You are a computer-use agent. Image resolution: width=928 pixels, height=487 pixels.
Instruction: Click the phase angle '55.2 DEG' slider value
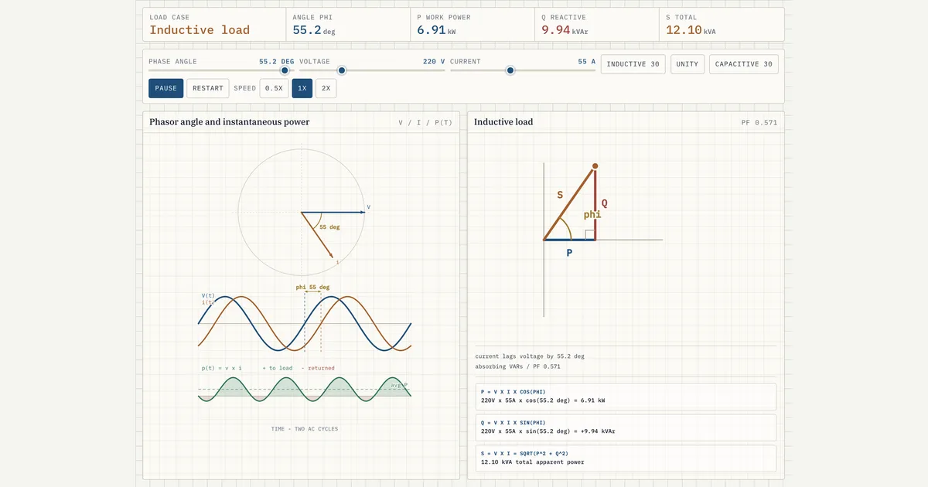(276, 61)
